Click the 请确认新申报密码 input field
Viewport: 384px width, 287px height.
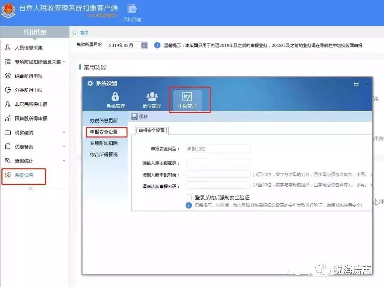coord(218,185)
